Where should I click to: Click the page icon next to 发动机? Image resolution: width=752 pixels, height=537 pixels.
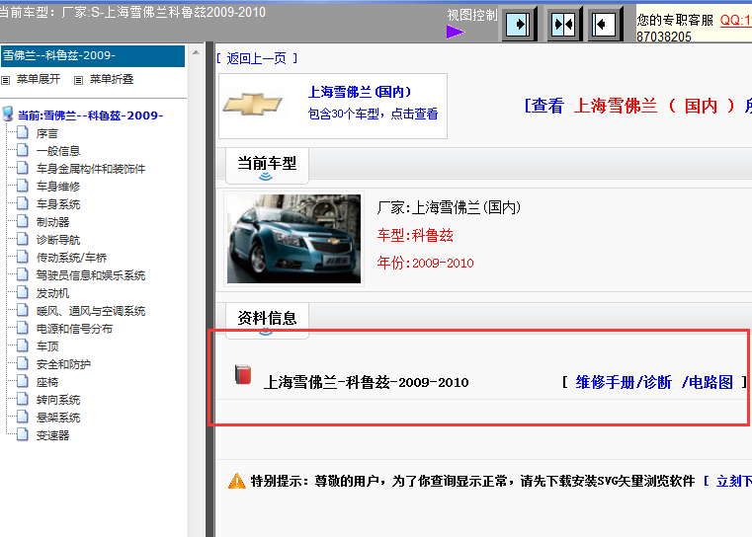23,292
